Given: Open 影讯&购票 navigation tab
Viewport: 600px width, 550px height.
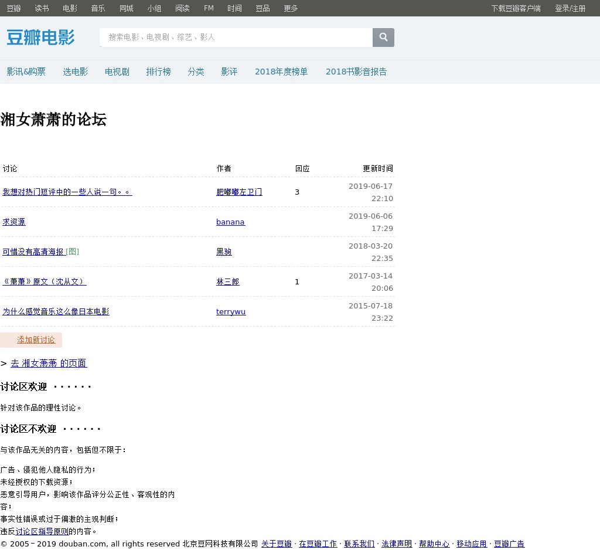Looking at the screenshot, I should (26, 72).
